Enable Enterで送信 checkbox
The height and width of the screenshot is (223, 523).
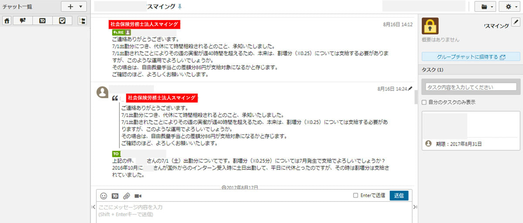pos(356,196)
